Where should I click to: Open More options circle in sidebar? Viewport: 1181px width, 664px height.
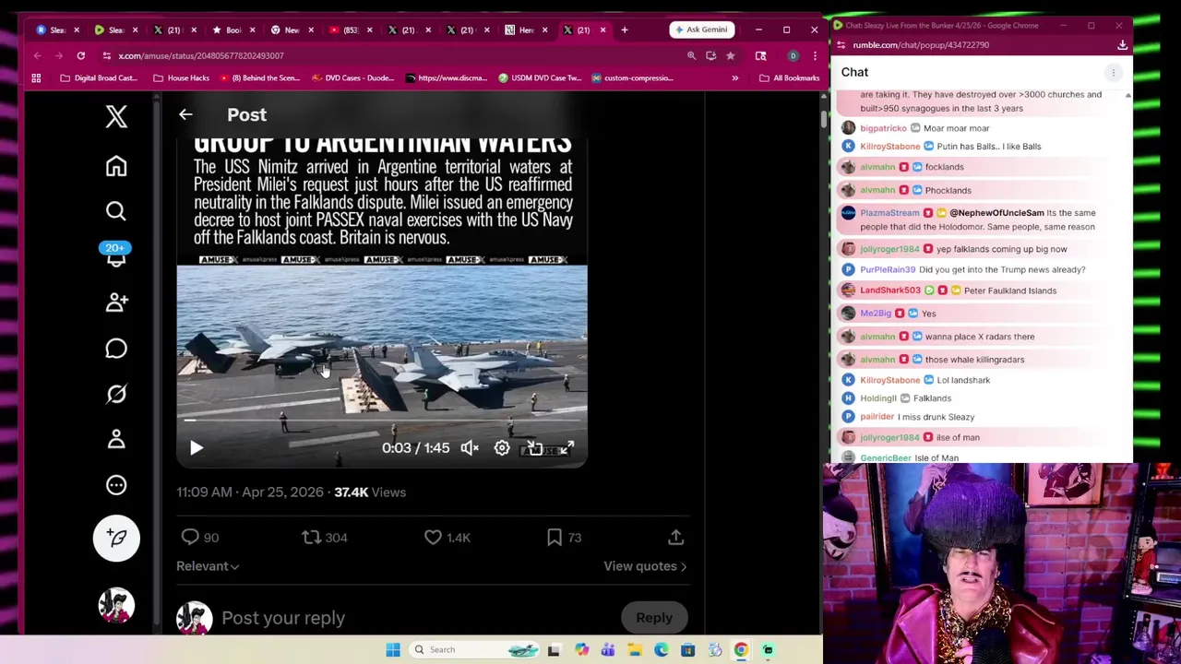coord(116,485)
